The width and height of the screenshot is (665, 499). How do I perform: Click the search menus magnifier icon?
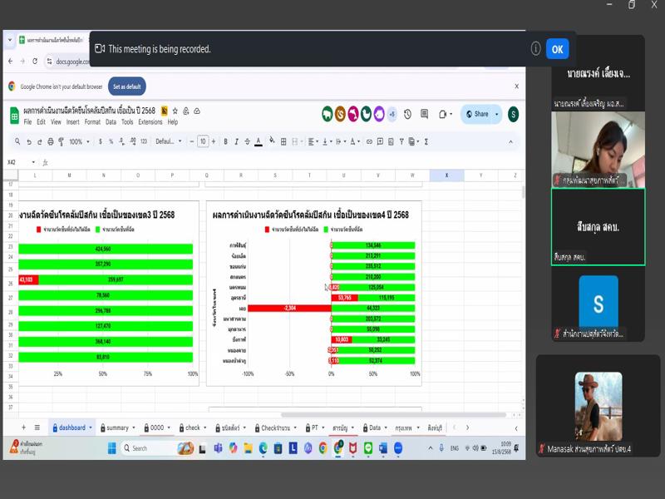[17, 141]
